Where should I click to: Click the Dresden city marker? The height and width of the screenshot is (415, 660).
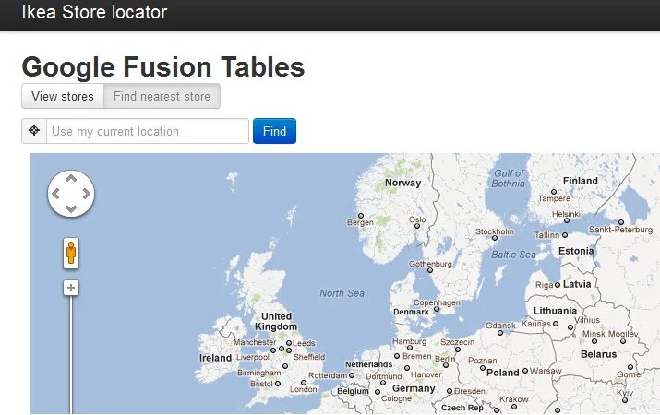[450, 391]
